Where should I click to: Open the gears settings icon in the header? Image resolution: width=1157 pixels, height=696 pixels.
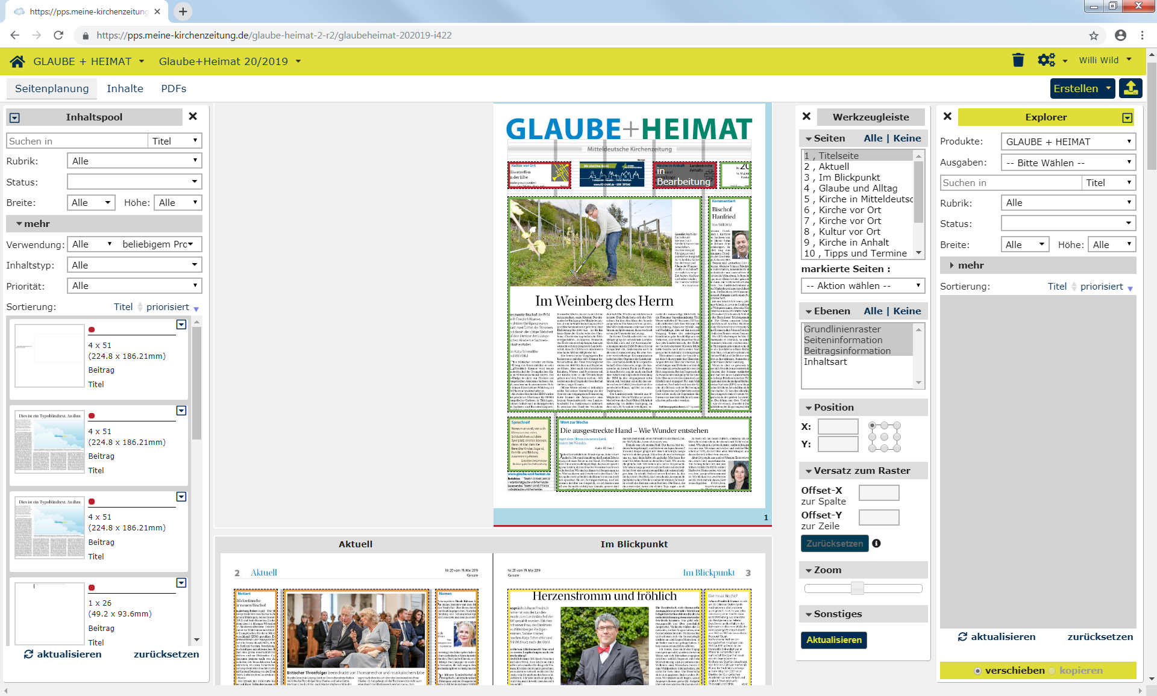[x=1047, y=60]
